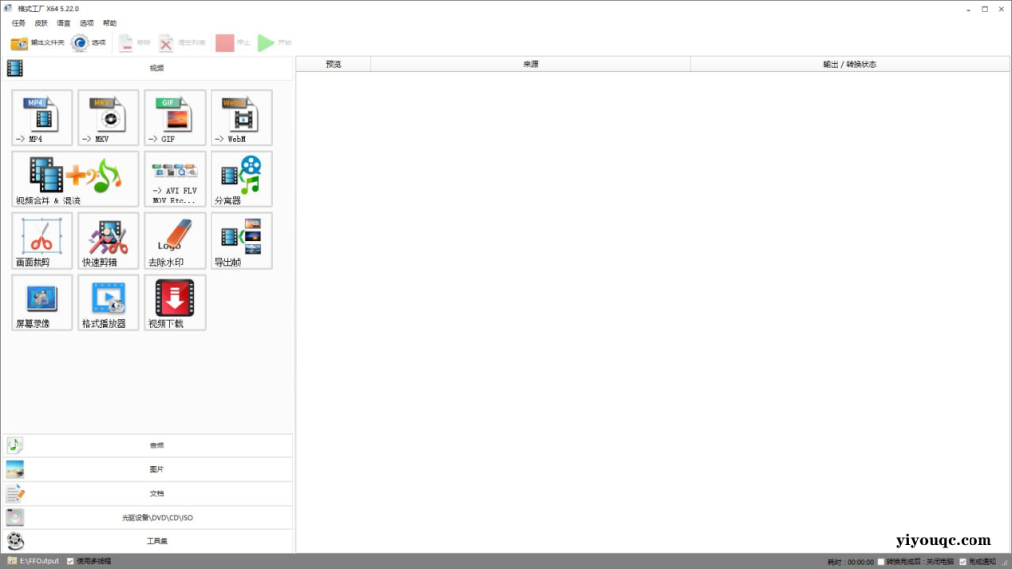This screenshot has width=1012, height=569.
Task: Open the Skin (皮肤) menu
Action: click(x=41, y=23)
